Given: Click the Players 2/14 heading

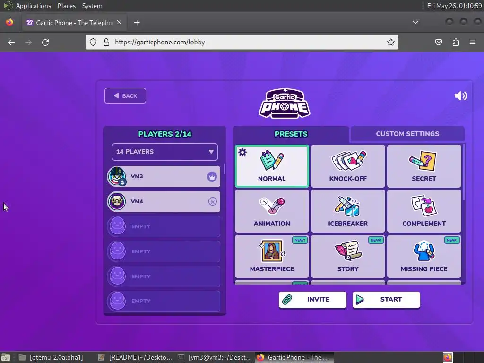Looking at the screenshot, I should [x=165, y=134].
